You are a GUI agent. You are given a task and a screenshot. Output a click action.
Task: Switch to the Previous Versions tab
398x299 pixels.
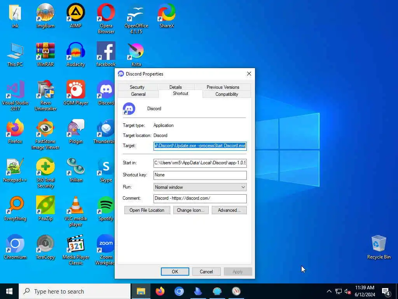point(223,87)
